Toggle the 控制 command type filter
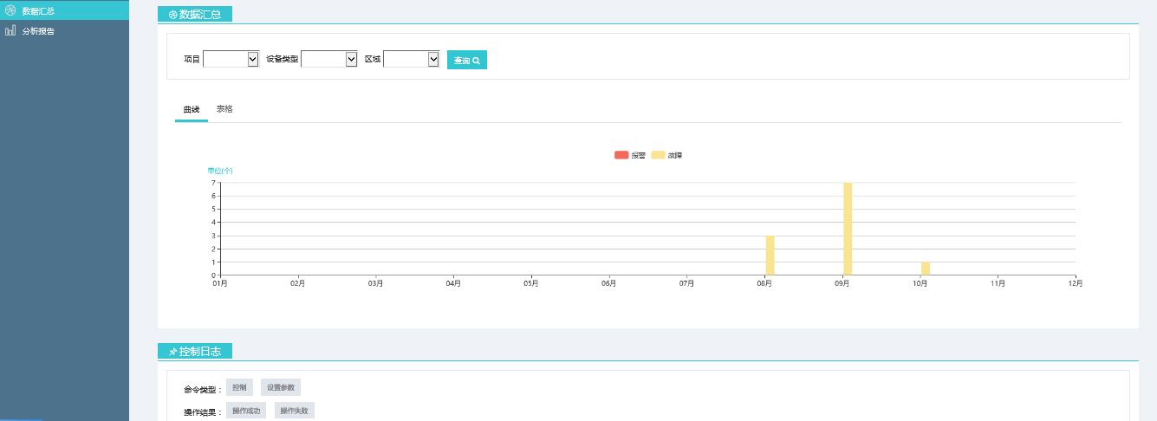This screenshot has height=421, width=1157. [239, 388]
